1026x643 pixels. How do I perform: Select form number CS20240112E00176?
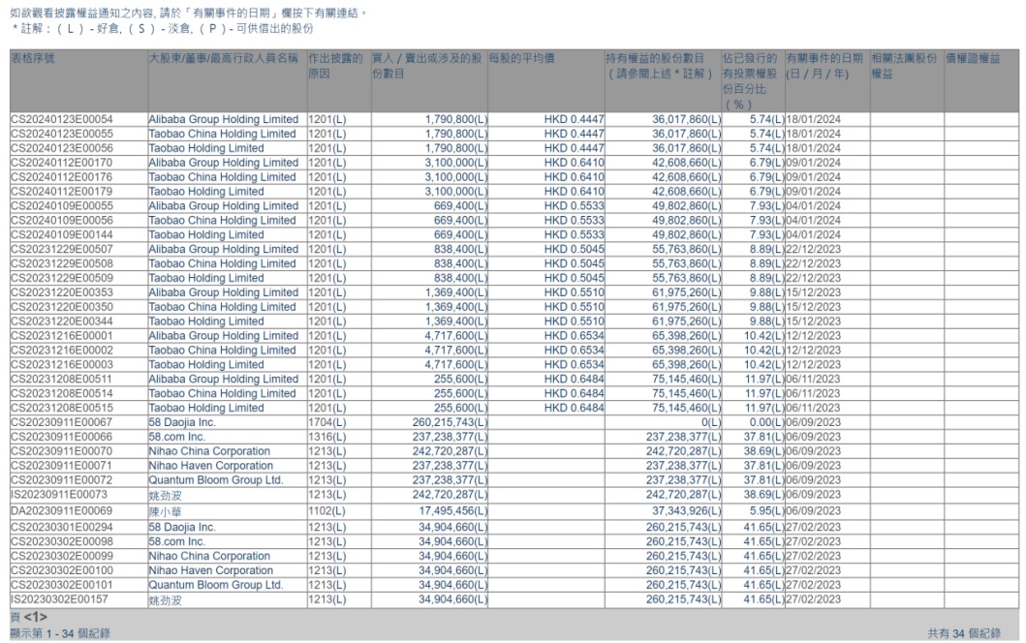click(x=62, y=176)
